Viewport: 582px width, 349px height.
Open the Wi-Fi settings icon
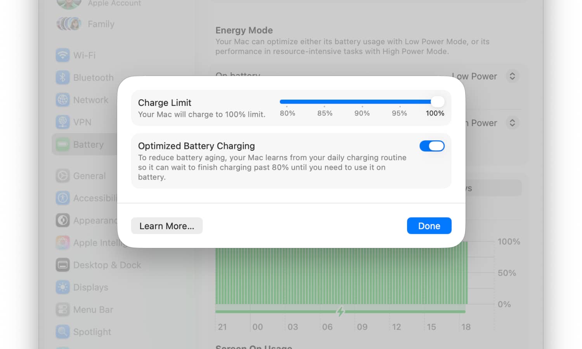63,55
